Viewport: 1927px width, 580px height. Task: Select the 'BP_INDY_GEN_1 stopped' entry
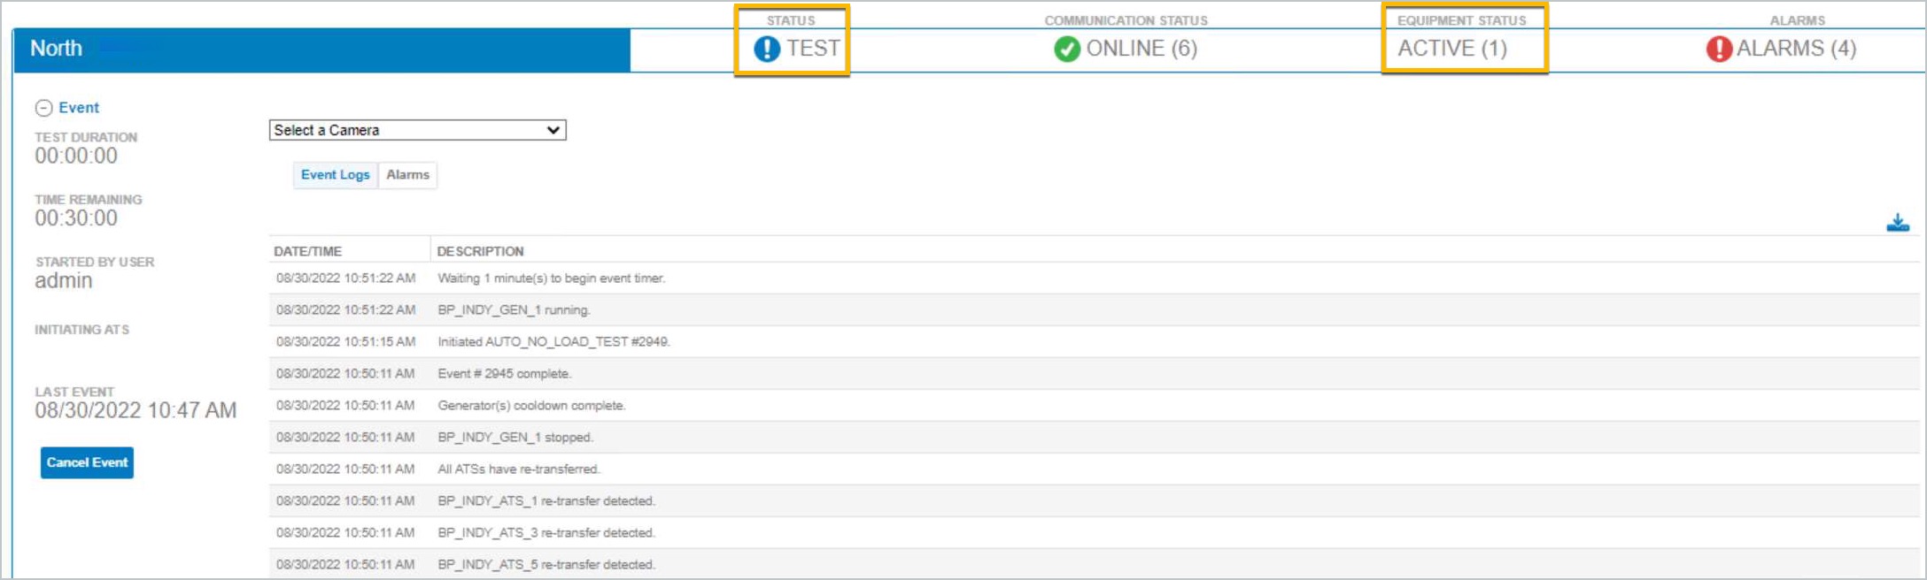point(1095,437)
